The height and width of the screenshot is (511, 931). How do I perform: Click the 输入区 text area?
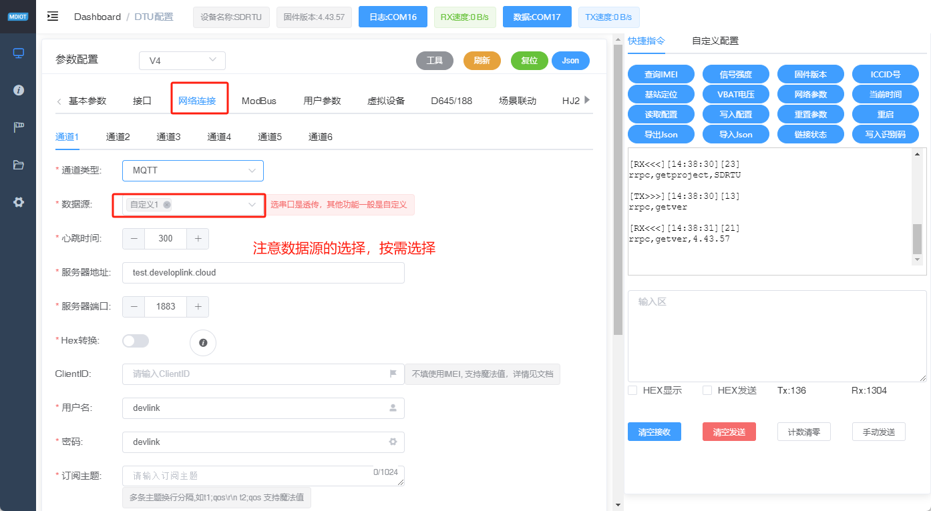777,336
